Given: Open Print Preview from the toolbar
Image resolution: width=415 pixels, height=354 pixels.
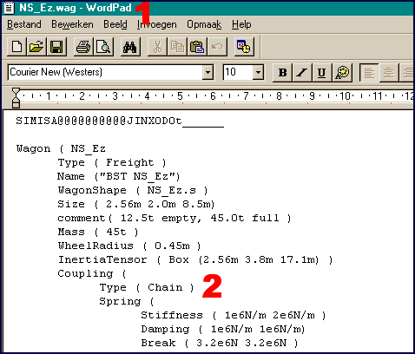Looking at the screenshot, I should click(103, 47).
